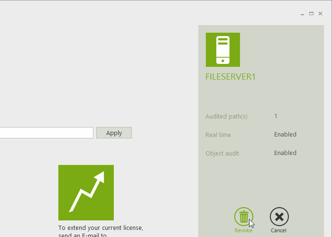Click the "Cancel" text label
This screenshot has height=237, width=332.
(279, 231)
